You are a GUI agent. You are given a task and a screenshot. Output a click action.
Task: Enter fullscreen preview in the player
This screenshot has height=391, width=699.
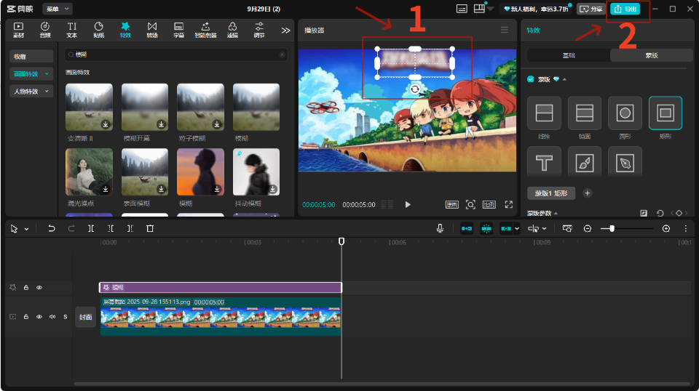tap(508, 205)
